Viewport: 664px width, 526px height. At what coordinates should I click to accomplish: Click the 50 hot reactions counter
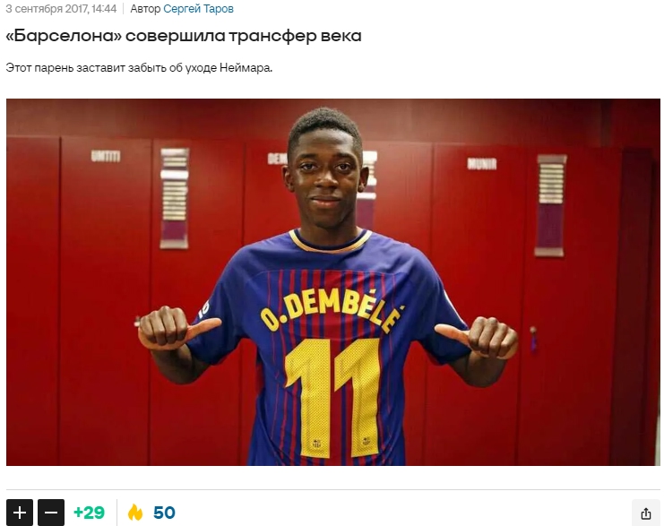164,513
